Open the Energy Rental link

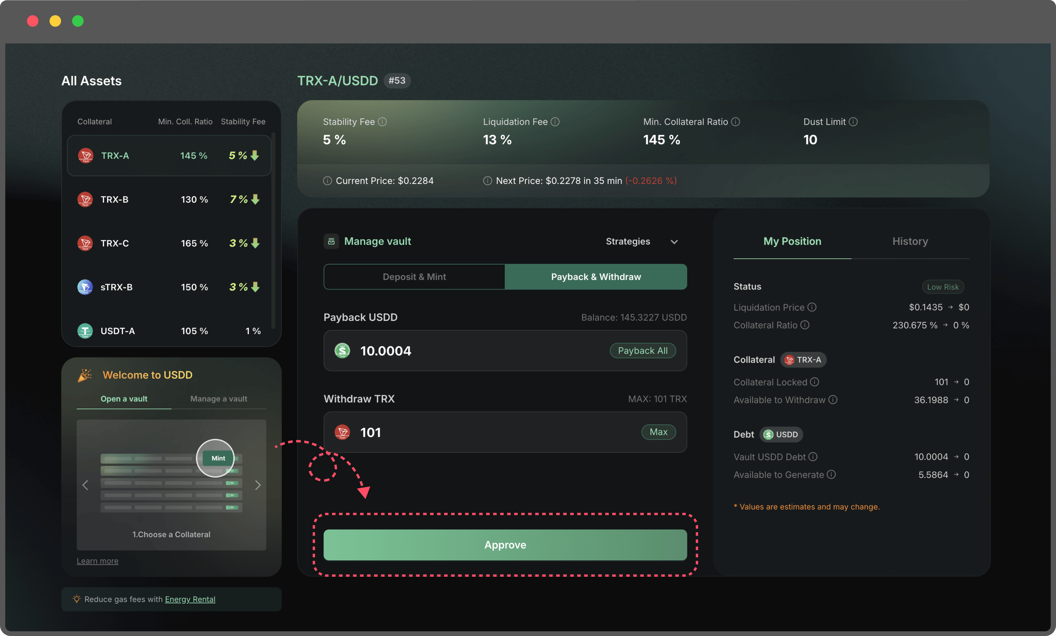point(190,599)
